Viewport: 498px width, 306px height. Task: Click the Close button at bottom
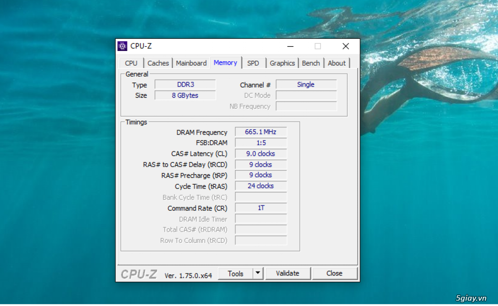click(x=335, y=273)
